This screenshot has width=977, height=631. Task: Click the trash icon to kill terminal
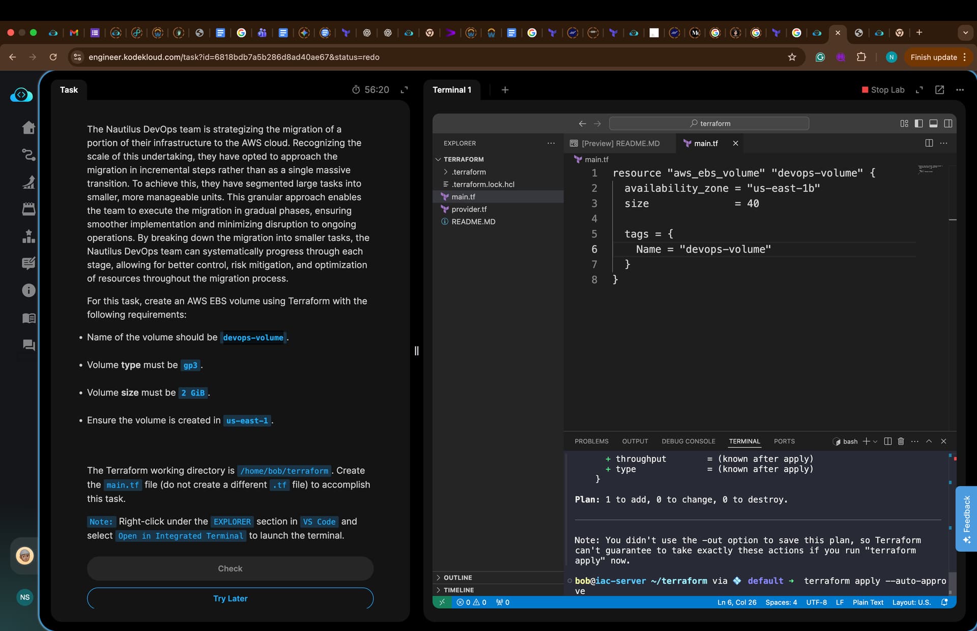(901, 441)
